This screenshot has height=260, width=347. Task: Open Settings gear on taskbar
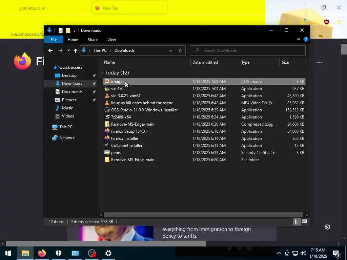coord(108,253)
